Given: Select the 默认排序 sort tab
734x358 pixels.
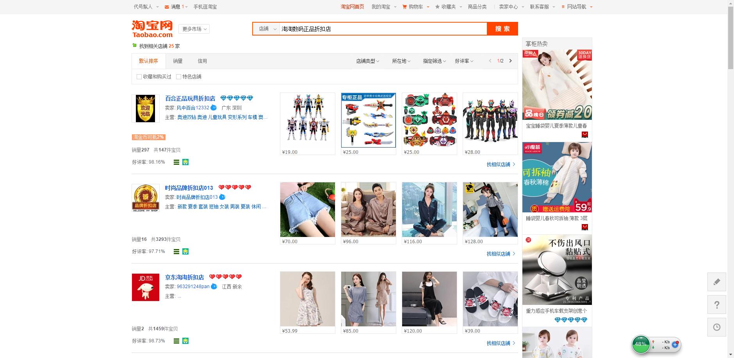Looking at the screenshot, I should [149, 61].
